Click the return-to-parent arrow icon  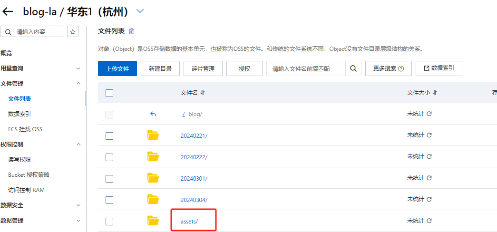(x=153, y=114)
